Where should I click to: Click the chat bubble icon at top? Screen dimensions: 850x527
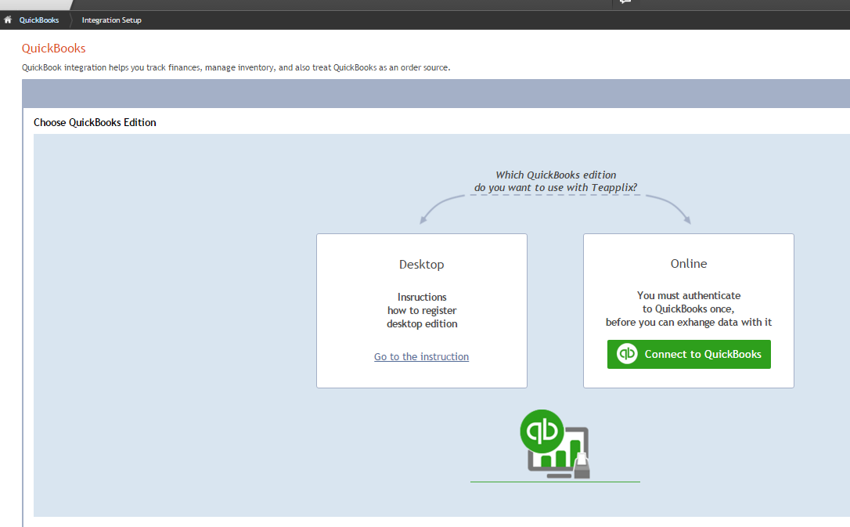coord(625,2)
